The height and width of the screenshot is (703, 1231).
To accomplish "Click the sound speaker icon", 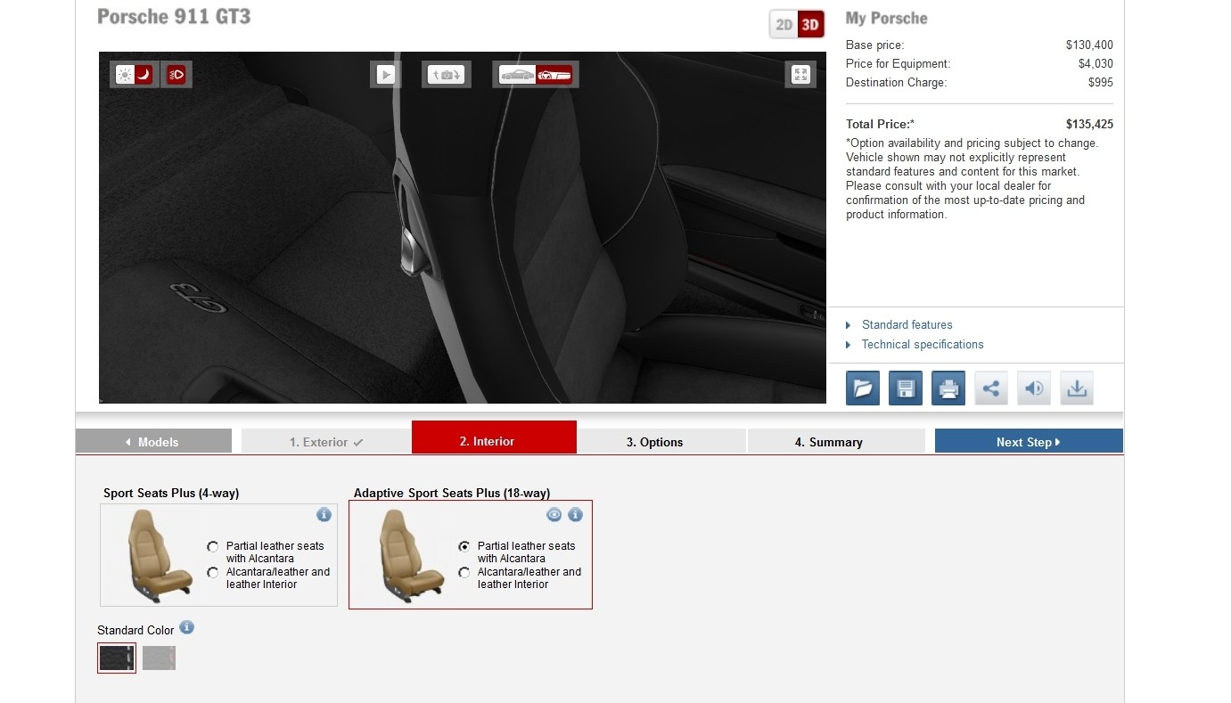I will click(1034, 388).
